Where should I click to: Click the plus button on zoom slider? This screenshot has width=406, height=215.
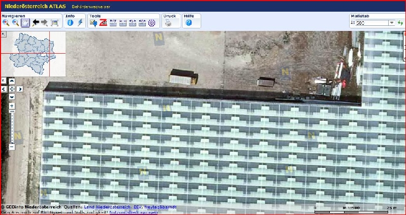coord(12,106)
